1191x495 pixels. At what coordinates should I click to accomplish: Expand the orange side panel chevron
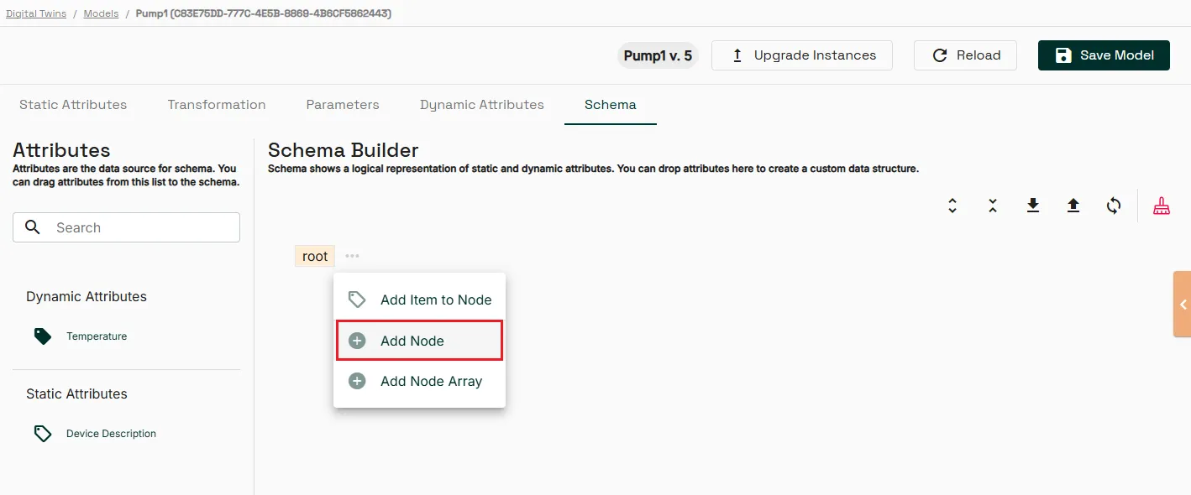coord(1183,304)
